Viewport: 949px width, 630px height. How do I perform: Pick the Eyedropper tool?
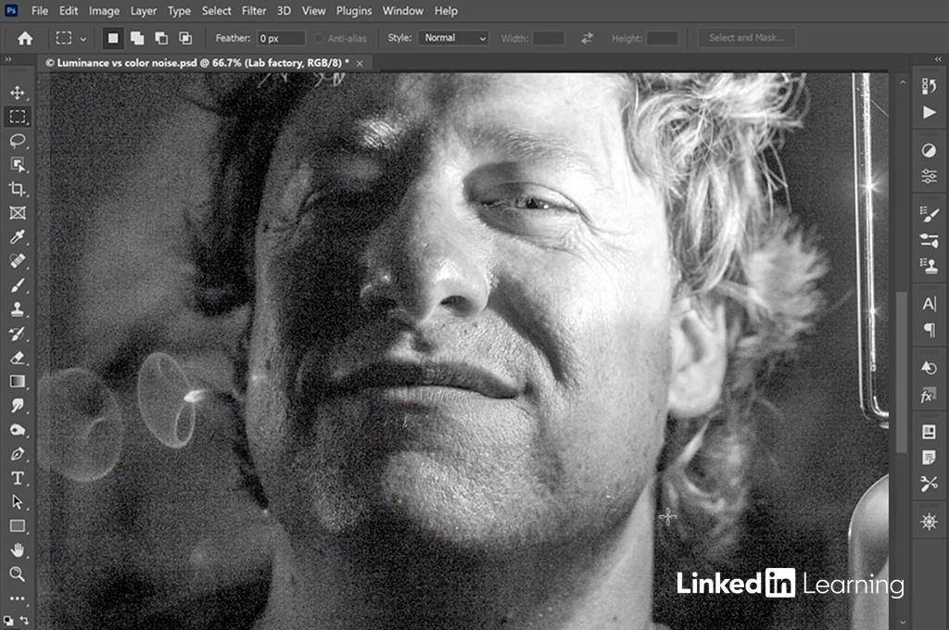coord(18,237)
